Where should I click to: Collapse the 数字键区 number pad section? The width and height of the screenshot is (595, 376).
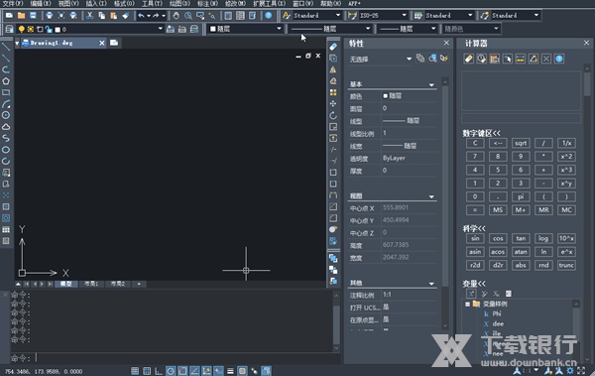coord(481,133)
